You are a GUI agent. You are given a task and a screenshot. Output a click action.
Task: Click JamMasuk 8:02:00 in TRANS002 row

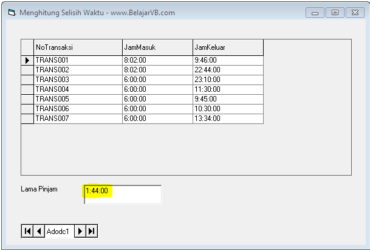pos(157,70)
